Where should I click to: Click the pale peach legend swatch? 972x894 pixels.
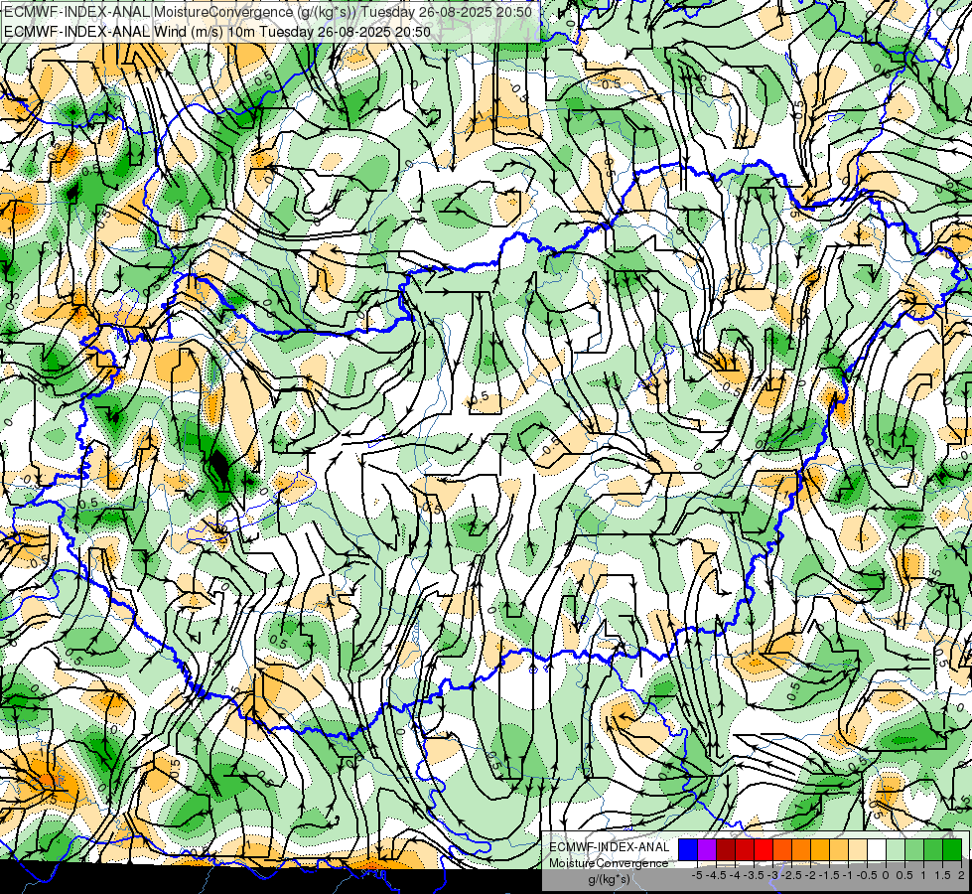click(x=858, y=849)
